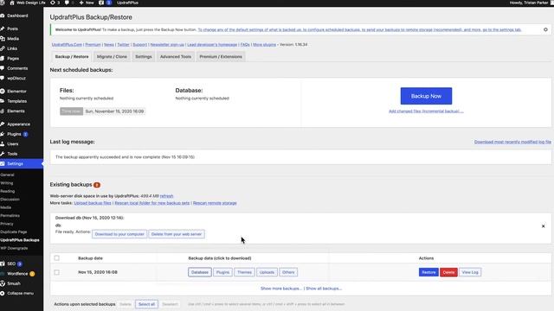554x311 pixels.
Task: Download the Uploads backup data
Action: tap(267, 272)
